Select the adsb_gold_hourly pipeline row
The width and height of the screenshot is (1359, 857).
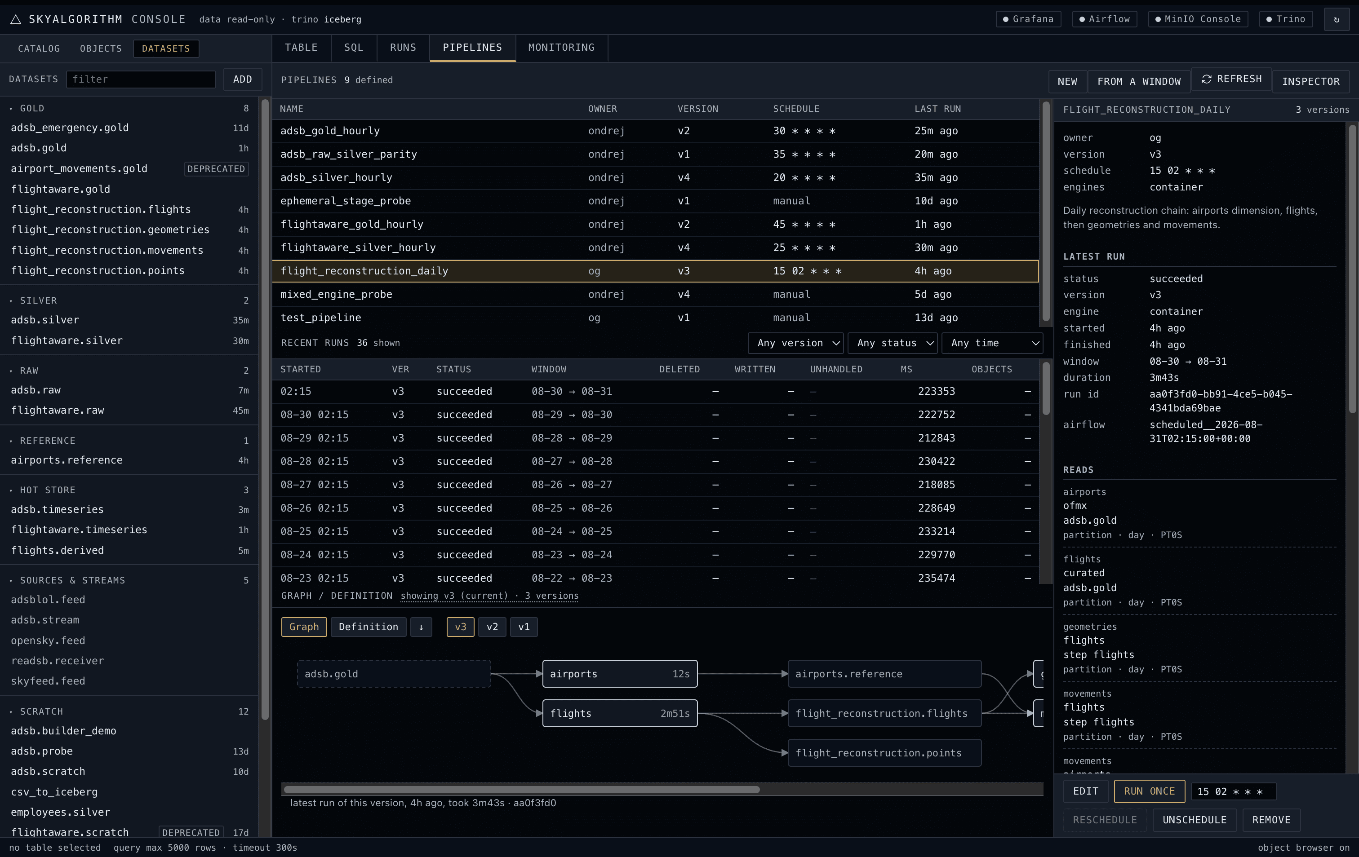click(655, 131)
